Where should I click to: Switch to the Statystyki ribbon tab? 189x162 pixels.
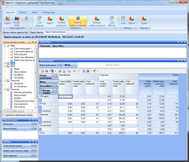[10, 12]
